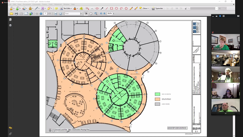Open the Pages panel in sidebar
Image resolution: width=243 pixels, height=137 pixels.
10,19
